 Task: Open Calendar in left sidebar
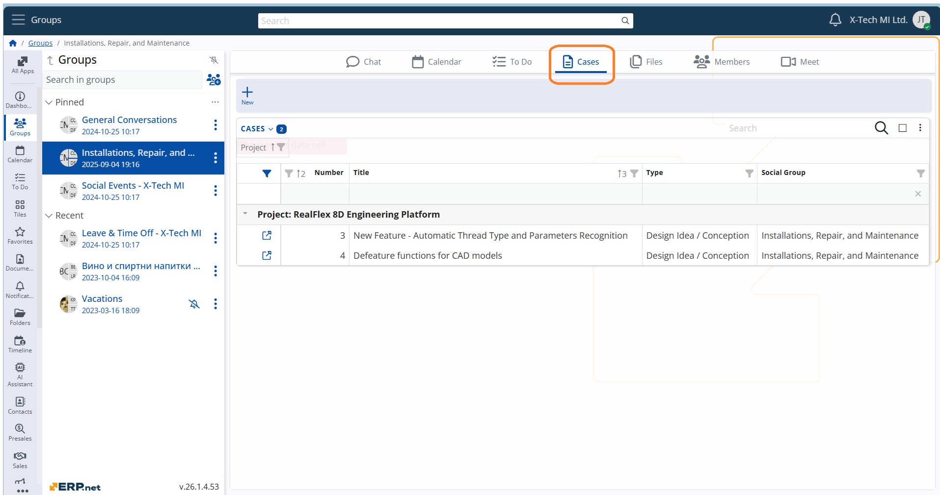(x=20, y=154)
